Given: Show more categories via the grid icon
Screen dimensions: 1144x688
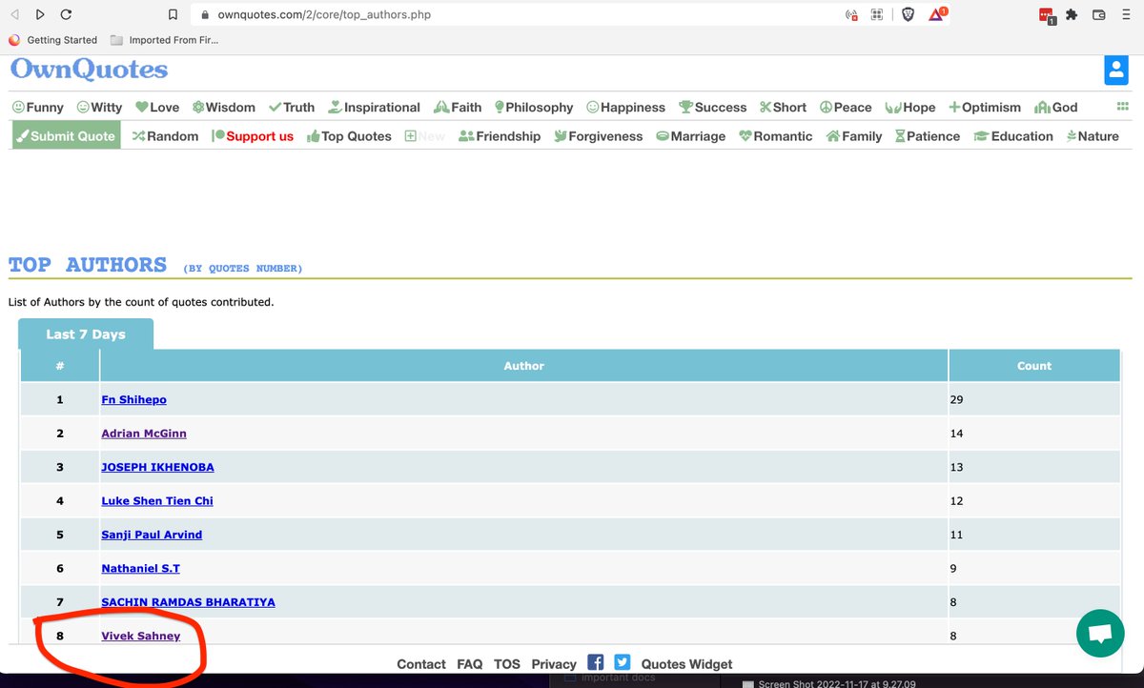Looking at the screenshot, I should click(1122, 107).
